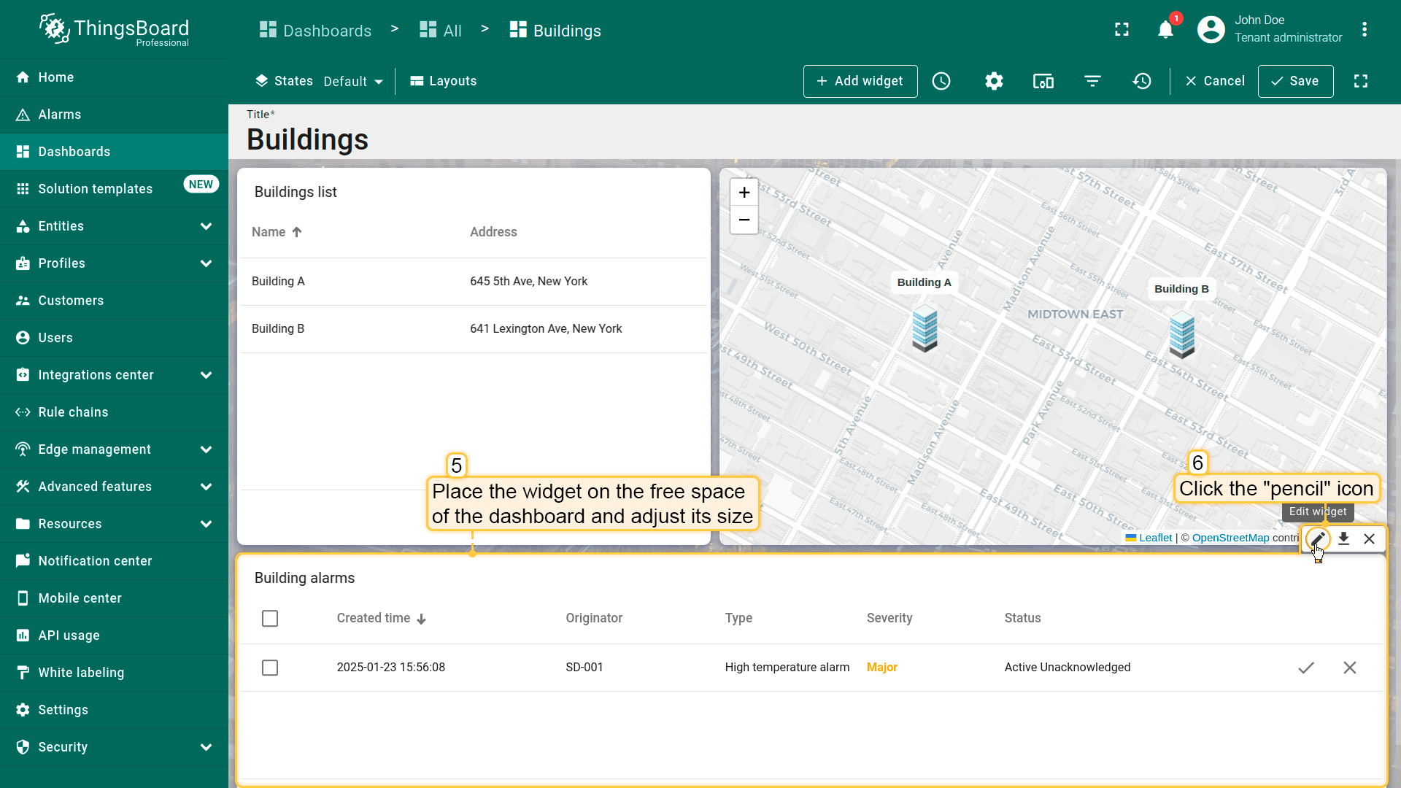This screenshot has height=788, width=1401.
Task: Open the States Default dropdown
Action: tap(353, 82)
